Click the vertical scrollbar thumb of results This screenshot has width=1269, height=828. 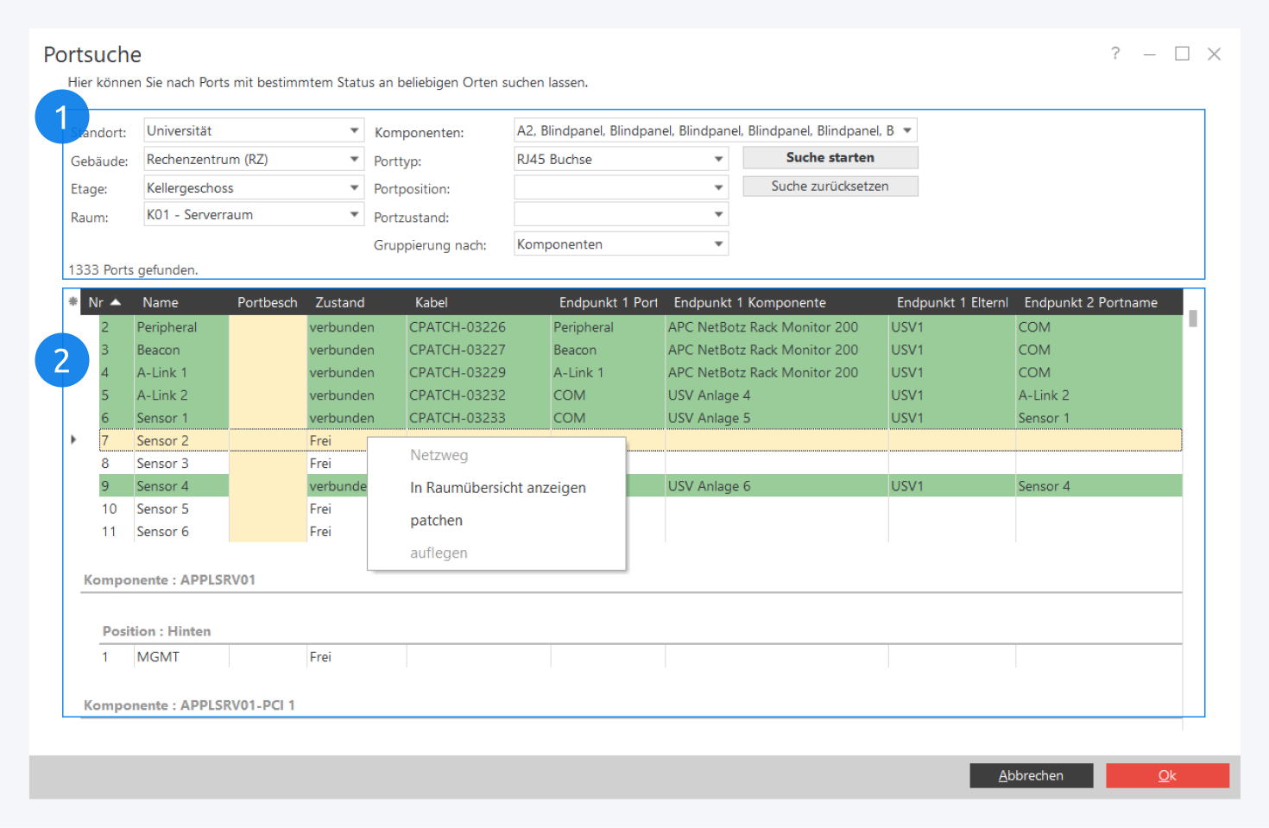coord(1193,319)
